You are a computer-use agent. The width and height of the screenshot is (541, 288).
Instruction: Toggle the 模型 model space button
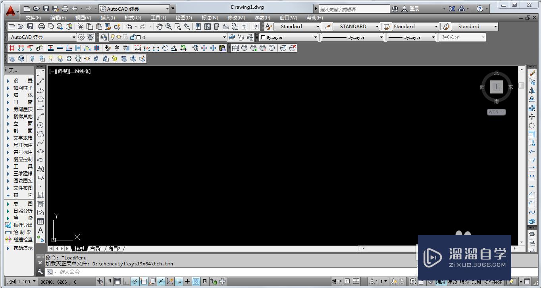click(x=337, y=282)
